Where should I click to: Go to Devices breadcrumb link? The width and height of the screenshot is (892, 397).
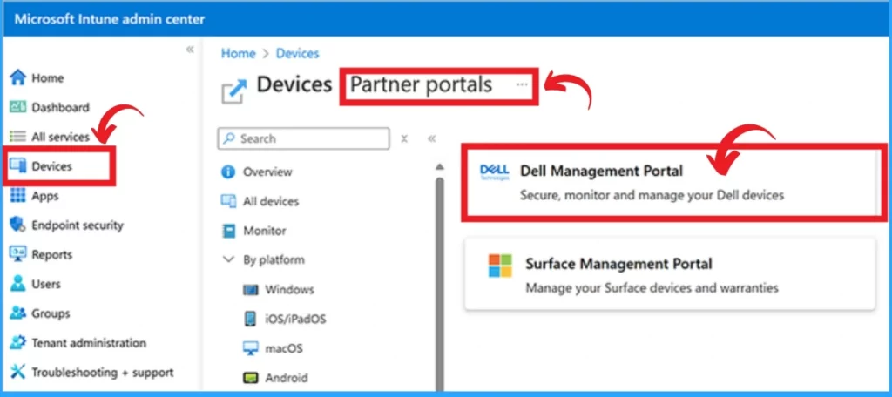coord(298,53)
